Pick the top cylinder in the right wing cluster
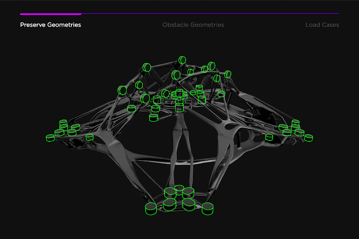Viewport: 359px width, 239px height. pyautogui.click(x=295, y=122)
